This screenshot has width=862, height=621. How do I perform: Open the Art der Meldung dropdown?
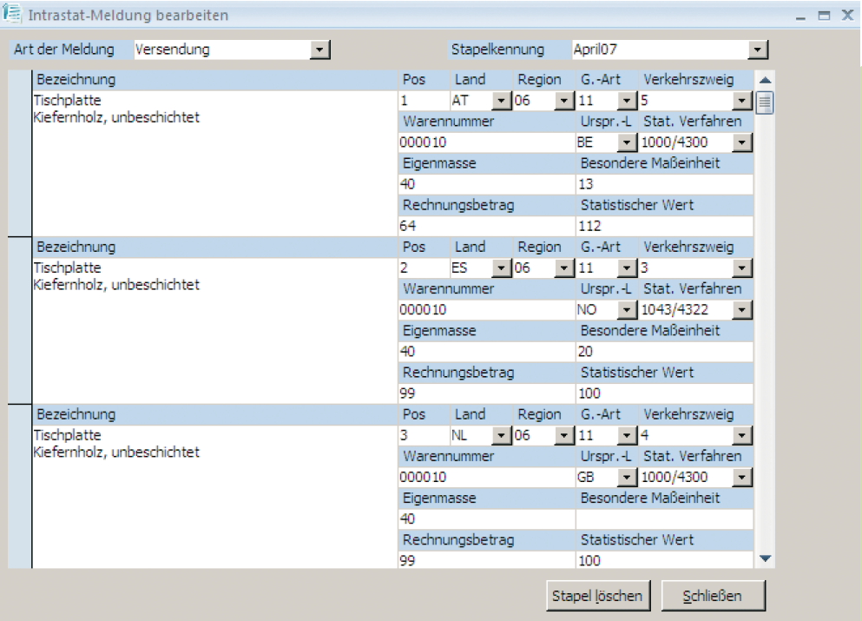coord(320,50)
